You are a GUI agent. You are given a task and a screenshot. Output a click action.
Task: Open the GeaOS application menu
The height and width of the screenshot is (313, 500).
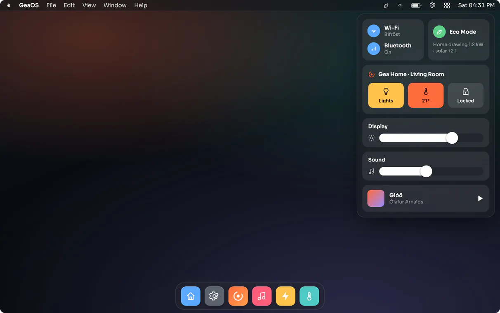coord(29,5)
